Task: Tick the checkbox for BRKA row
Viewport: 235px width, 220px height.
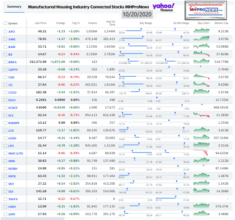Action: coord(5,62)
